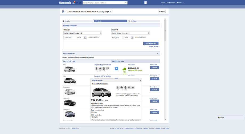
Task: Open the pick-up time dropdown
Action: [85, 38]
